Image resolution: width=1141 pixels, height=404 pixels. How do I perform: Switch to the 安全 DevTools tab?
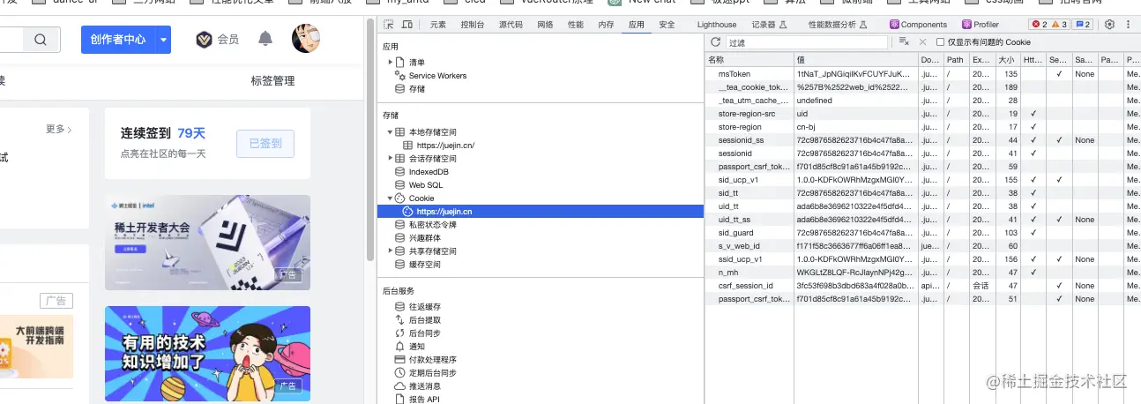[x=667, y=25]
